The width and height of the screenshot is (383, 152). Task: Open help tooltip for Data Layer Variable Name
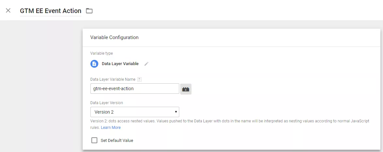(139, 79)
